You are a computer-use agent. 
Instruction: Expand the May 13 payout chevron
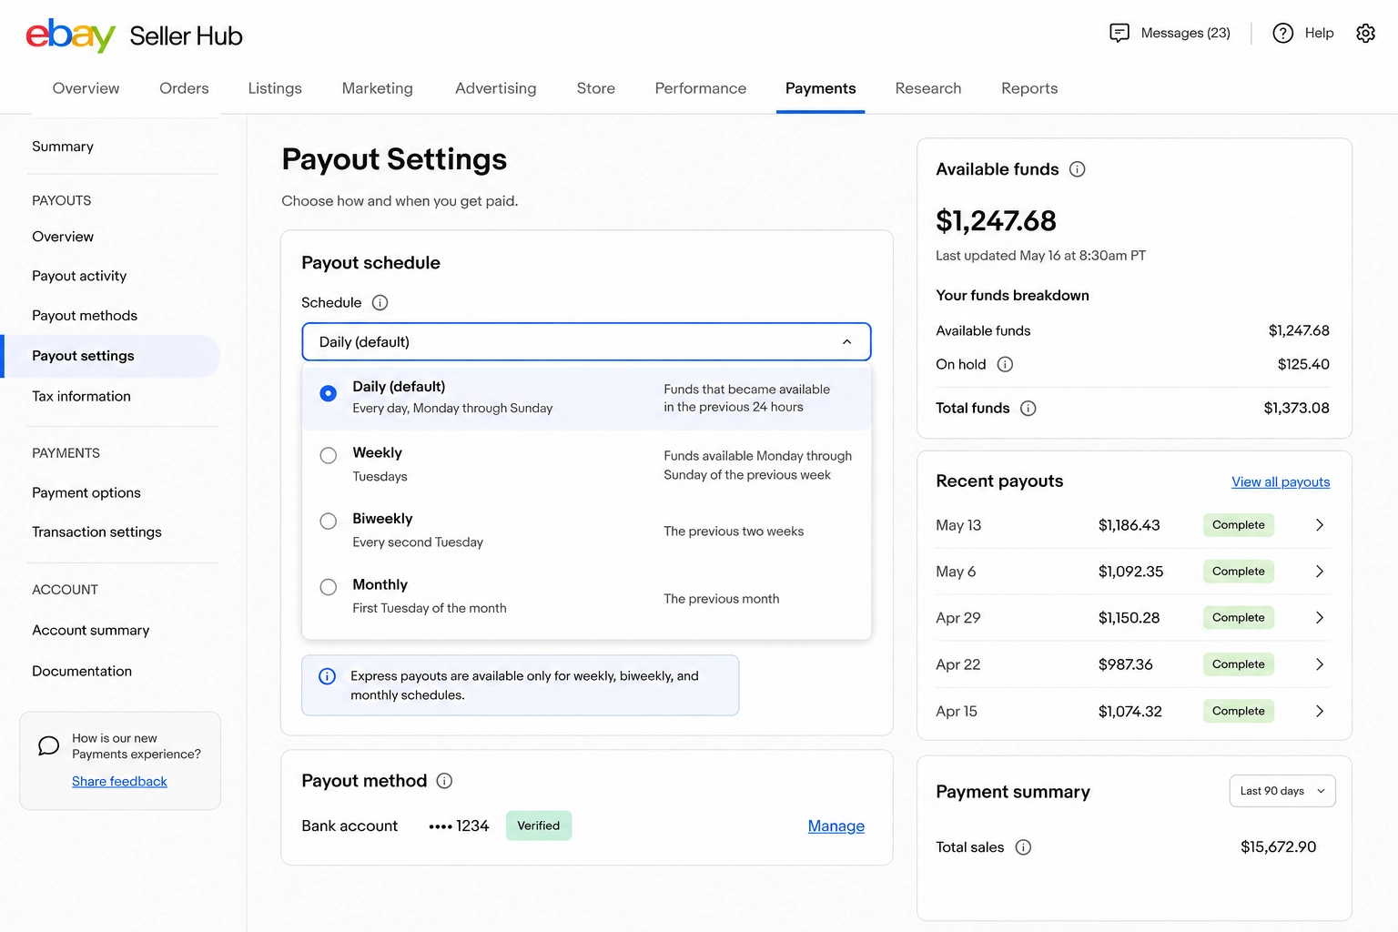point(1320,525)
